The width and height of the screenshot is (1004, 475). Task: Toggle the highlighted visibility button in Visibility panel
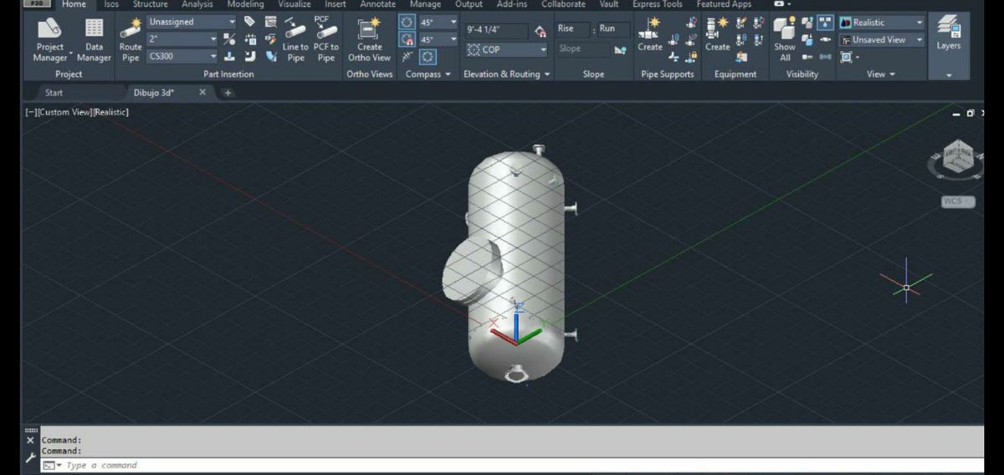pos(824,23)
